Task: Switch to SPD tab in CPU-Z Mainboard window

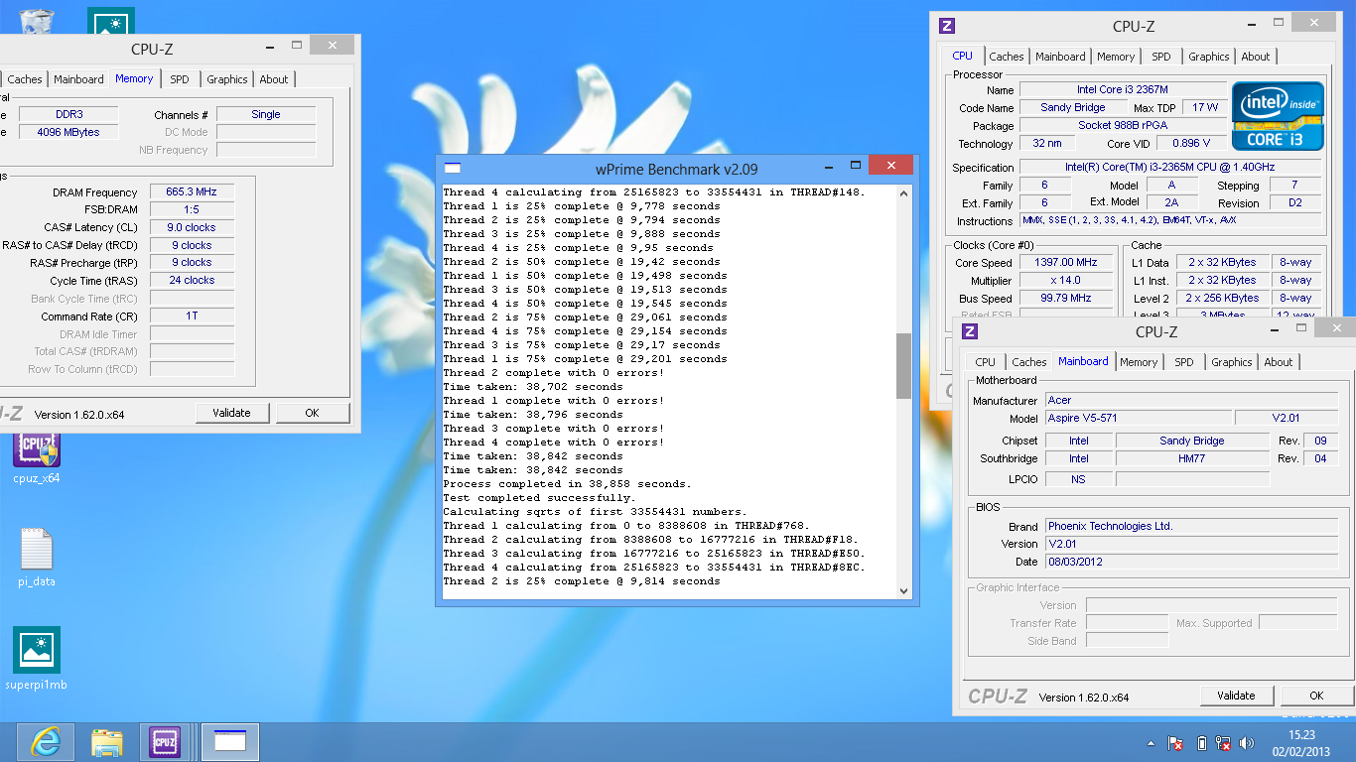Action: click(x=1184, y=362)
